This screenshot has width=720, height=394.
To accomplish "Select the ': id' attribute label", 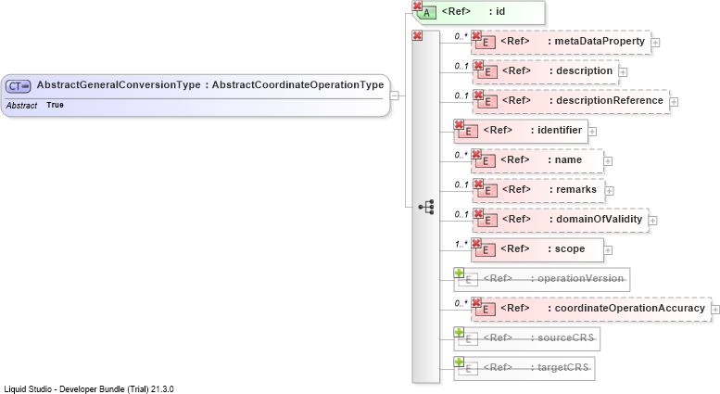I will point(497,11).
